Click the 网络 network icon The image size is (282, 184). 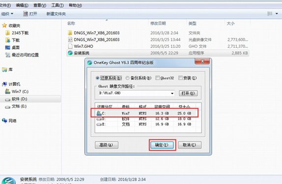tap(4, 121)
